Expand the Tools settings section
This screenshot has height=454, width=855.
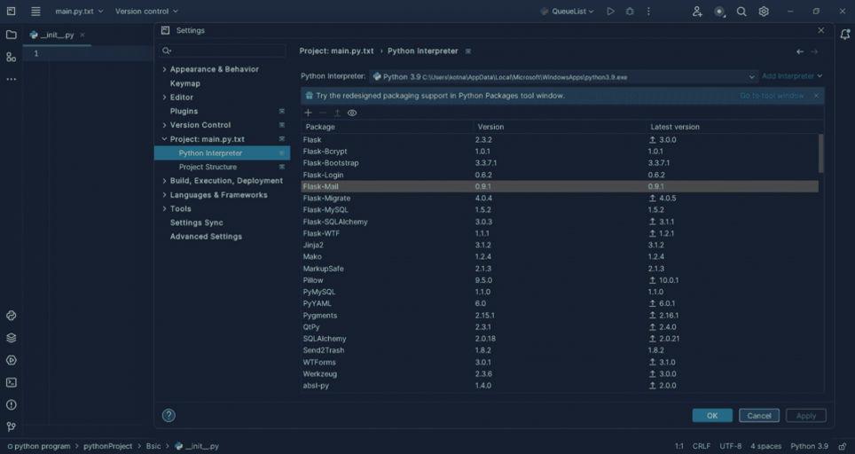coord(164,208)
